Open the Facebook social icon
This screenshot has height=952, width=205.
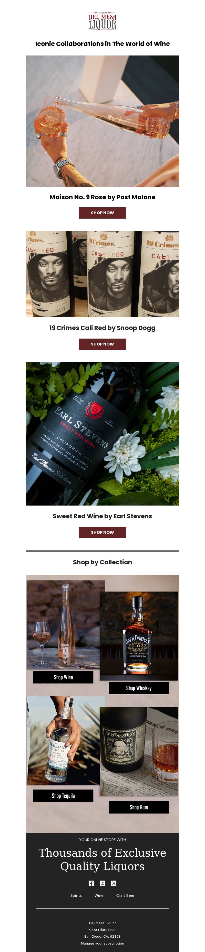pyautogui.click(x=91, y=883)
